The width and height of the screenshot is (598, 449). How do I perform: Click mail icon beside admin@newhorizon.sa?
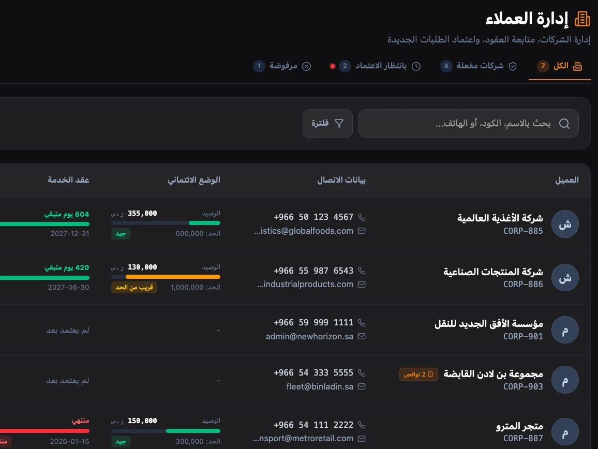(362, 336)
